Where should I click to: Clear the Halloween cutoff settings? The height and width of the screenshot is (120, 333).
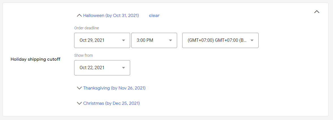pos(154,16)
